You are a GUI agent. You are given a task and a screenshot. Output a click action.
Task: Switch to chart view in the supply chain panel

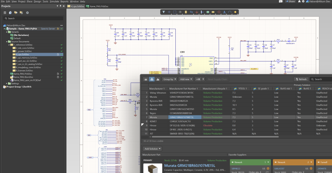[x=157, y=79]
